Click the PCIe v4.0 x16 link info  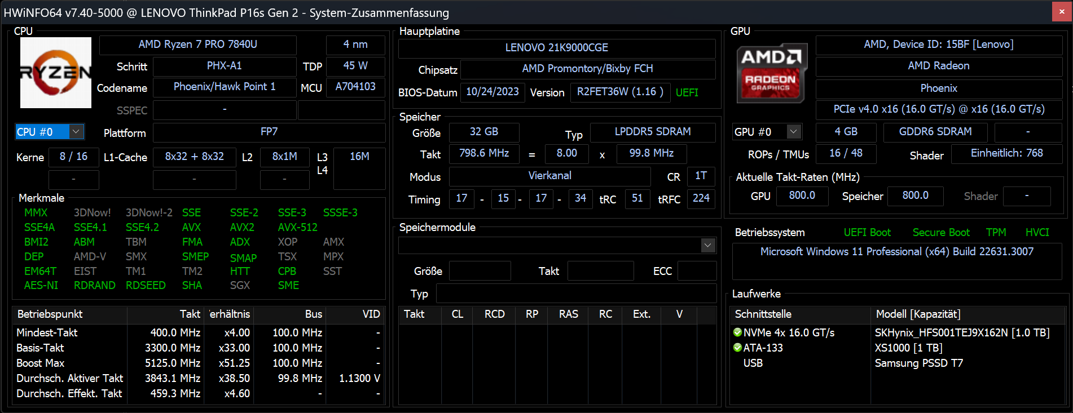[x=939, y=109]
